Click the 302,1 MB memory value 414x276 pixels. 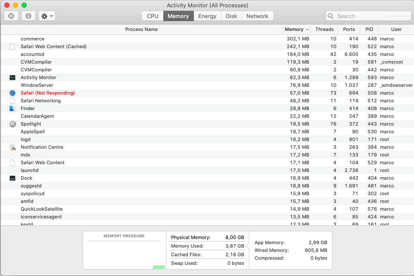298,39
